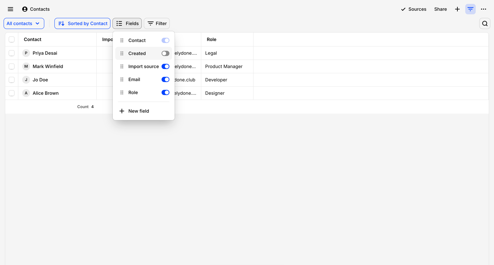Open the Sorted by Contact sort options

click(82, 23)
